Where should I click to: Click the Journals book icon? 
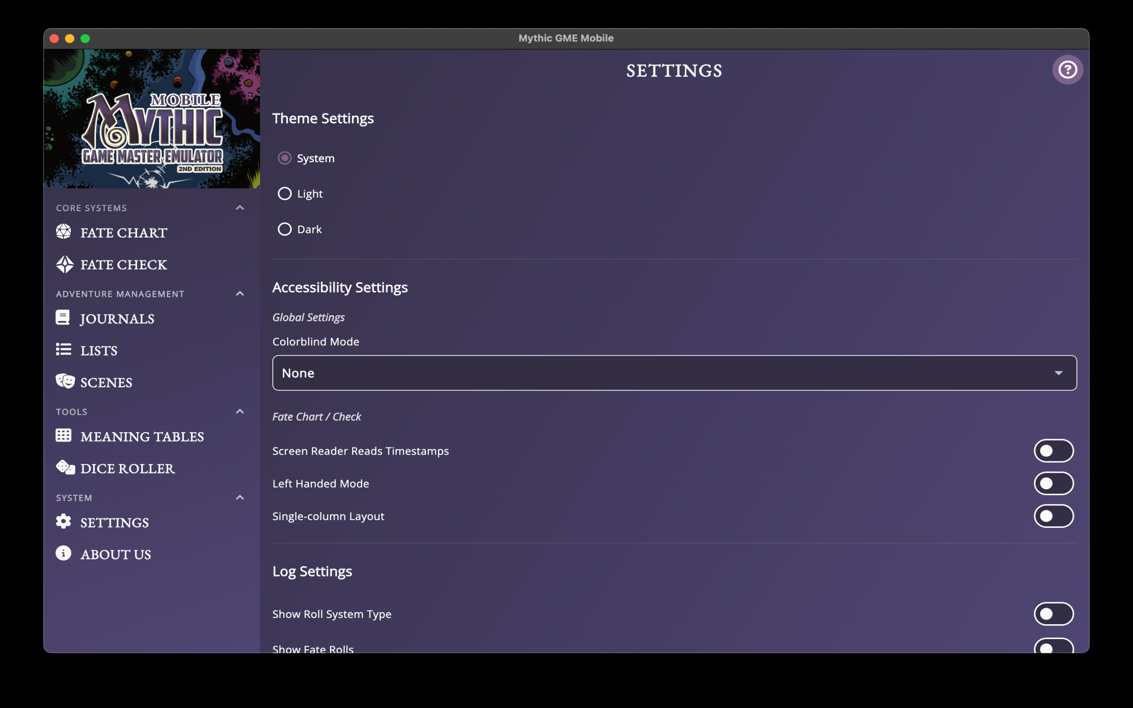[63, 318]
